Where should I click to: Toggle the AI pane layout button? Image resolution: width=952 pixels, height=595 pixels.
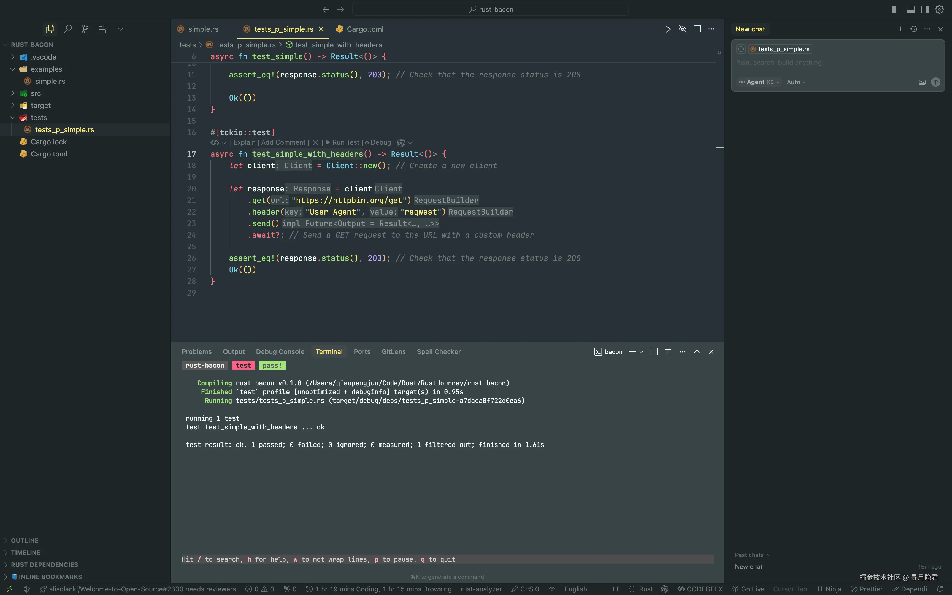click(x=925, y=9)
